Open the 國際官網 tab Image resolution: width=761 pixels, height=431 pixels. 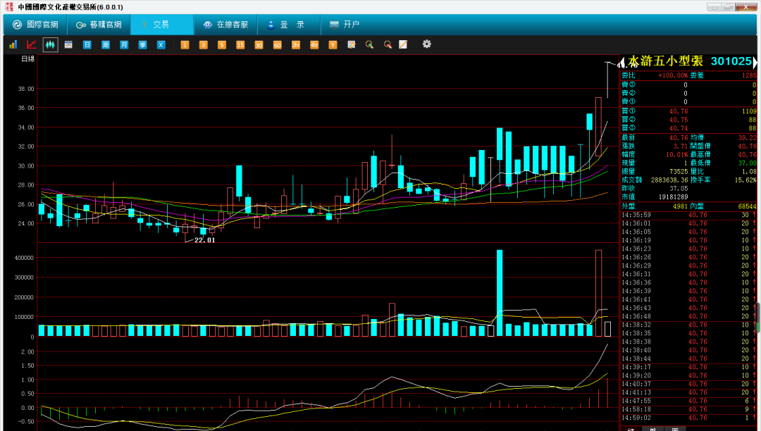(x=35, y=24)
